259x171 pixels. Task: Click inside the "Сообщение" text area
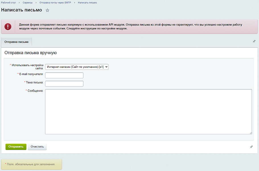[x=148, y=111]
